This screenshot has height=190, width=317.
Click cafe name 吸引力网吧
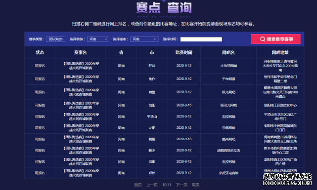(x=228, y=105)
